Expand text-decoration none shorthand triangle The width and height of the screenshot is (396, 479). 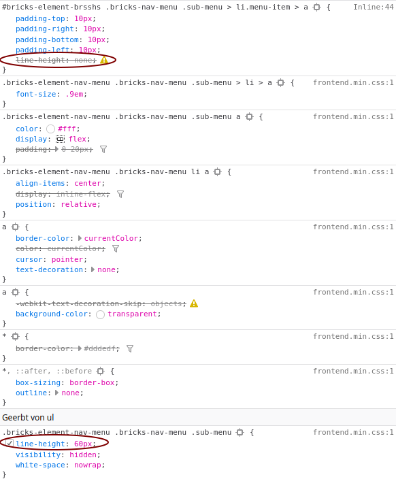click(x=93, y=269)
